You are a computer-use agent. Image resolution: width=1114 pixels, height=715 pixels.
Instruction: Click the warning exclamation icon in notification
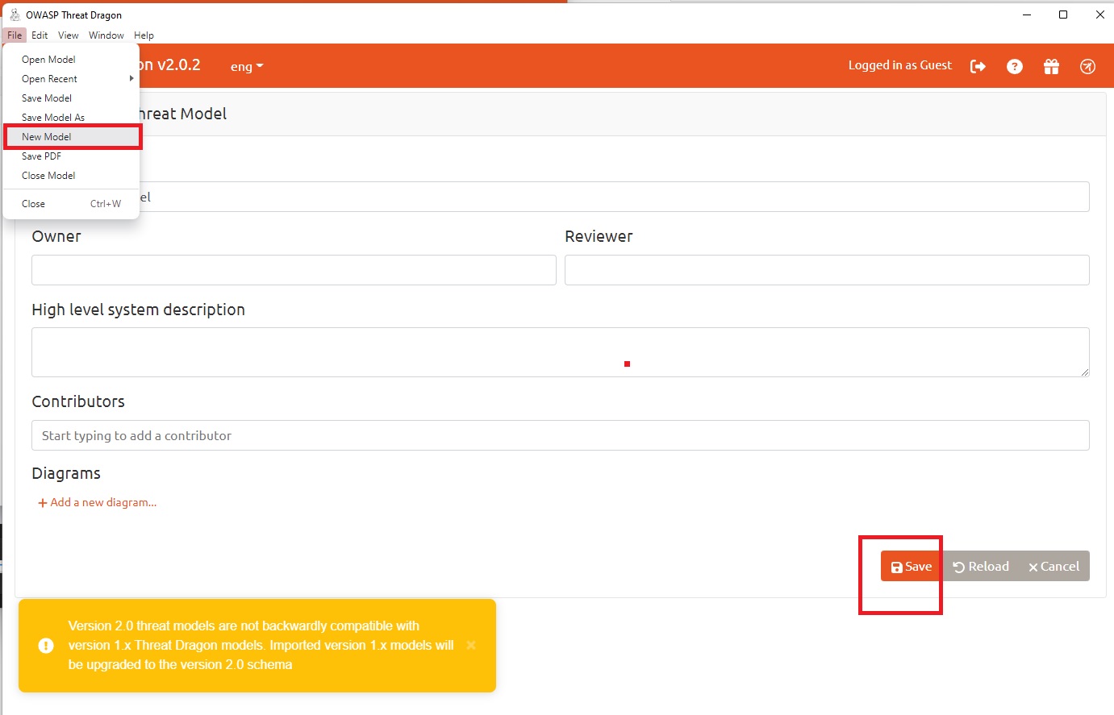point(46,645)
